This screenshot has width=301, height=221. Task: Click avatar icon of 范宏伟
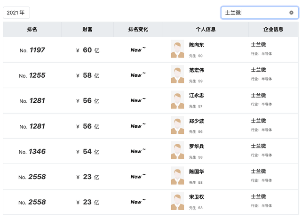click(177, 74)
